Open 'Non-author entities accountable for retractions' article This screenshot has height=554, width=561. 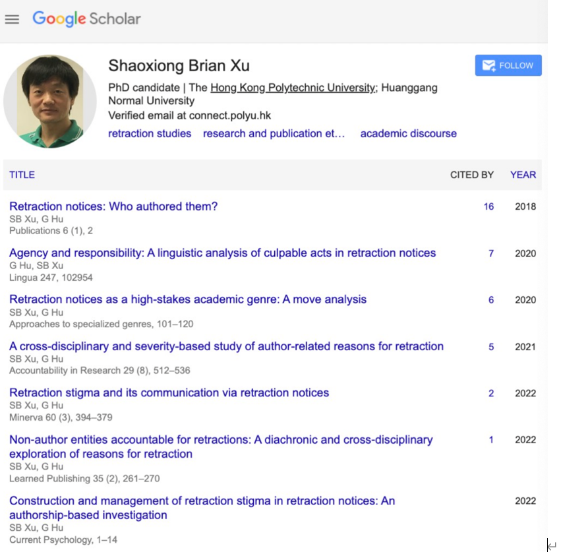point(221,440)
